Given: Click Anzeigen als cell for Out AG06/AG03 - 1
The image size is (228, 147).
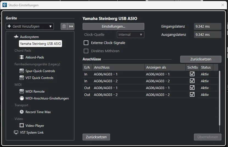Looking at the screenshot, I should (165, 88).
